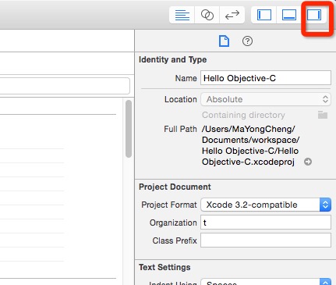This screenshot has height=285, width=336.
Task: Toggle the Navigator left panel
Action: 264,15
